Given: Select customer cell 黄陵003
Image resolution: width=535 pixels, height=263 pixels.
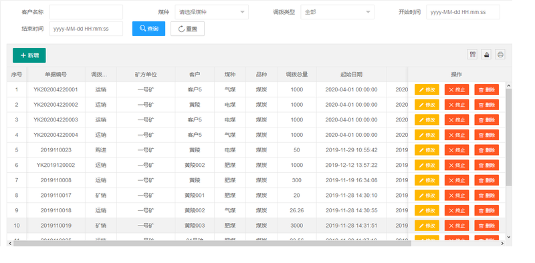Looking at the screenshot, I should (195, 225).
